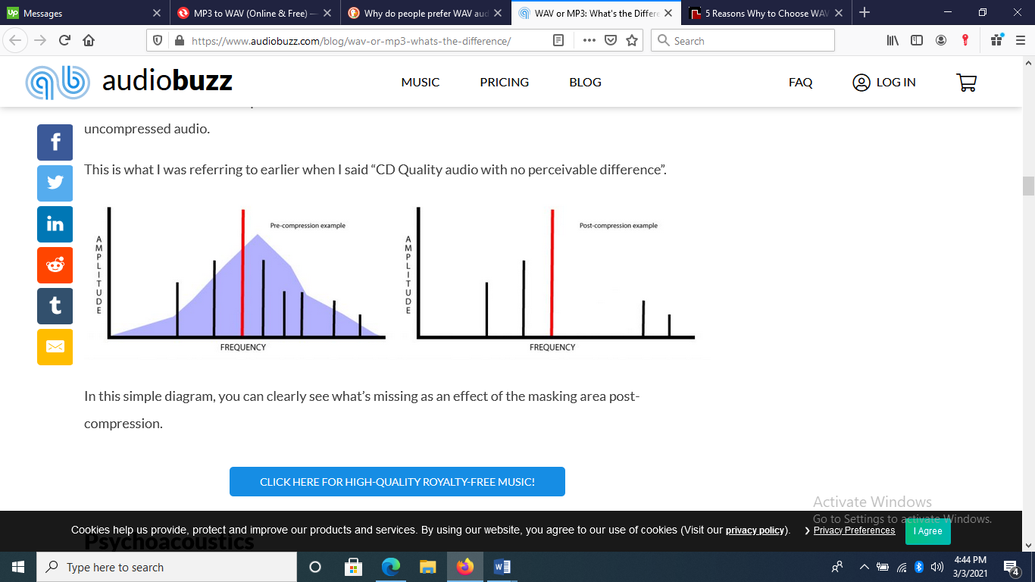This screenshot has height=582, width=1035.
Task: Launch Microsoft Edge from taskbar
Action: point(391,567)
